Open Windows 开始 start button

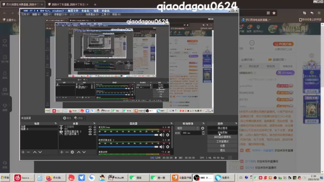click(x=5, y=178)
